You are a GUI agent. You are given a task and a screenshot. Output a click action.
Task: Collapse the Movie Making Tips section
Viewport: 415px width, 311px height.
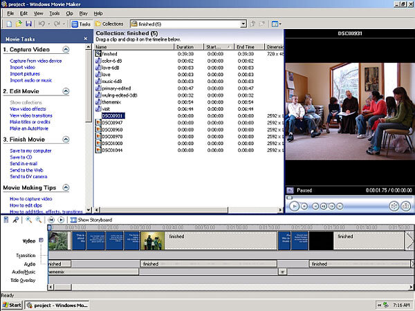coord(66,187)
